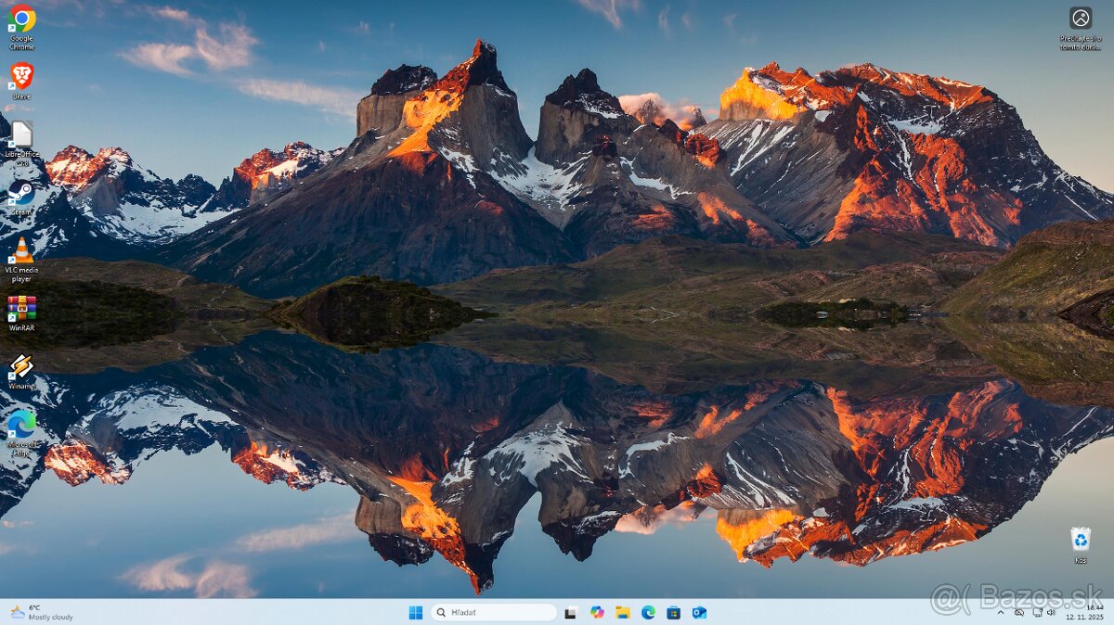The width and height of the screenshot is (1114, 625).
Task: Open File Explorer from the taskbar
Action: pyautogui.click(x=622, y=613)
